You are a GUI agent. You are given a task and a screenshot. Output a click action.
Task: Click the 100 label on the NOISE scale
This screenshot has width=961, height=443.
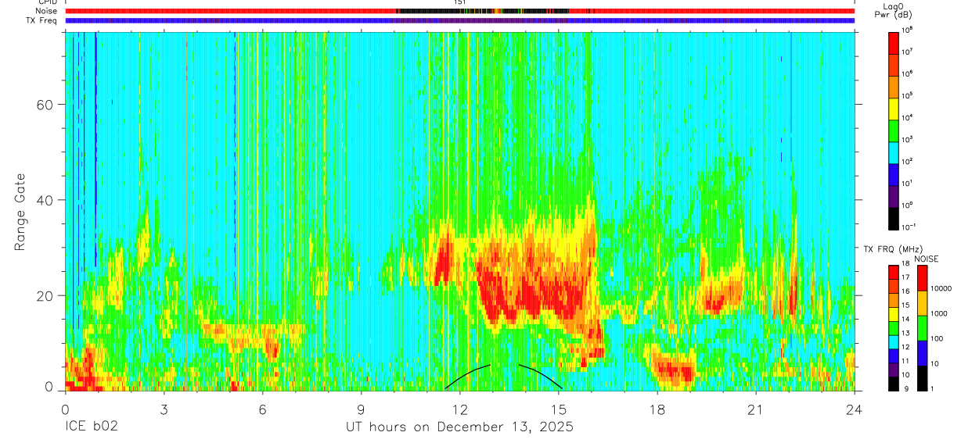pyautogui.click(x=937, y=339)
